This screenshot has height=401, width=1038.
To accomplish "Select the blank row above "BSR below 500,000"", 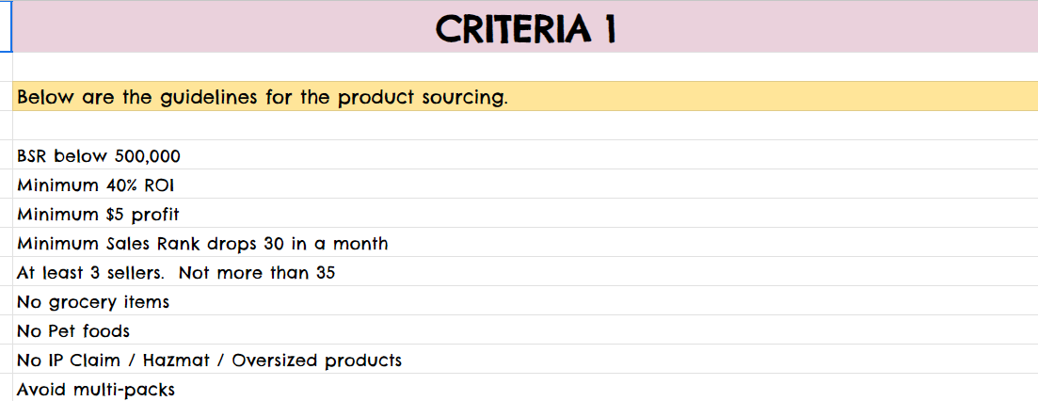I will pos(525,125).
